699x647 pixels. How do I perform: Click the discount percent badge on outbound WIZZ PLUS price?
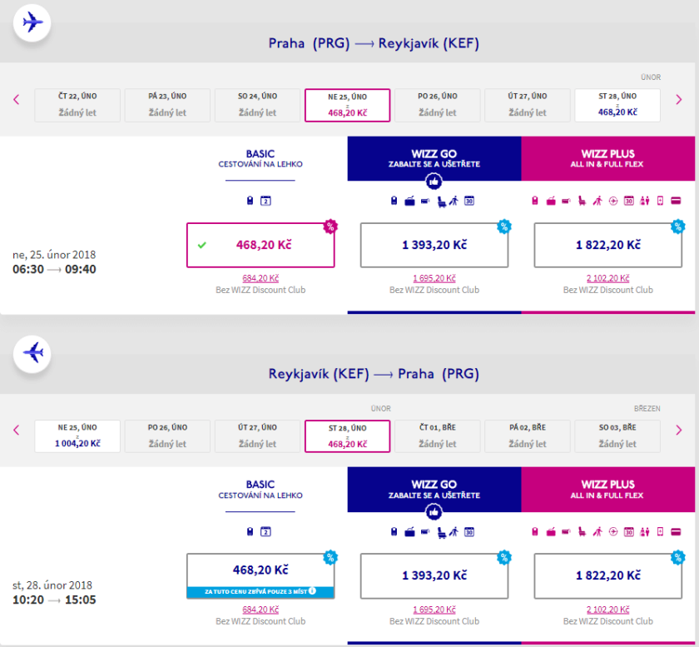678,226
